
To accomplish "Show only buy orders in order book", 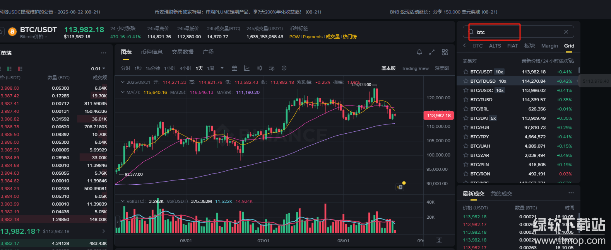I will (9, 69).
